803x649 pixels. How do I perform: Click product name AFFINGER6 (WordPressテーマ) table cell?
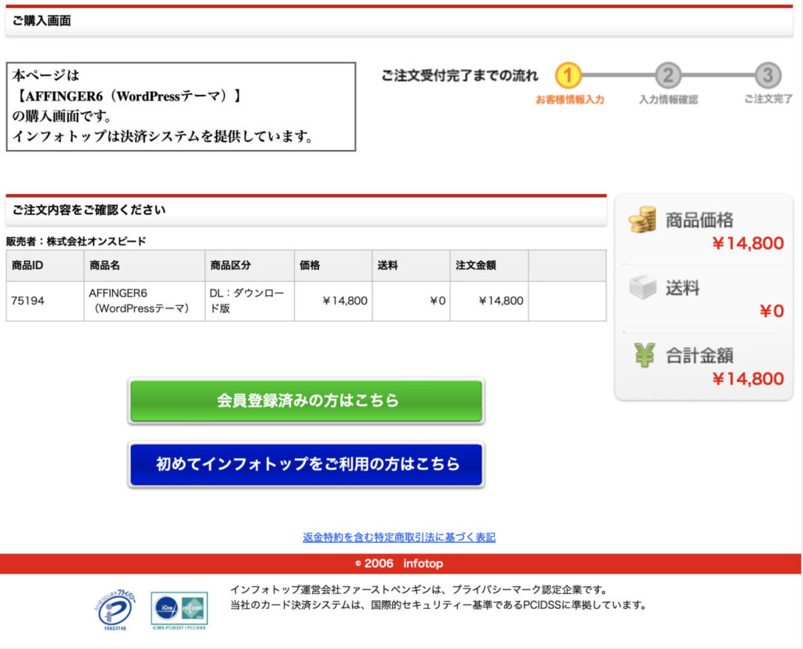click(x=144, y=301)
